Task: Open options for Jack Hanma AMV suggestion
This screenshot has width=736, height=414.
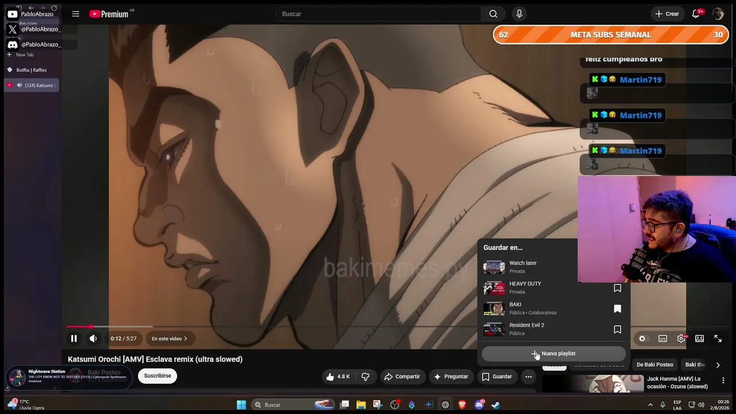Action: click(x=723, y=380)
